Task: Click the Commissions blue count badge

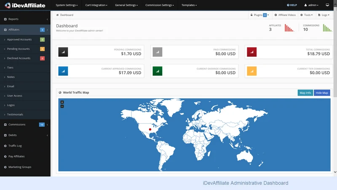Action: pyautogui.click(x=42, y=125)
